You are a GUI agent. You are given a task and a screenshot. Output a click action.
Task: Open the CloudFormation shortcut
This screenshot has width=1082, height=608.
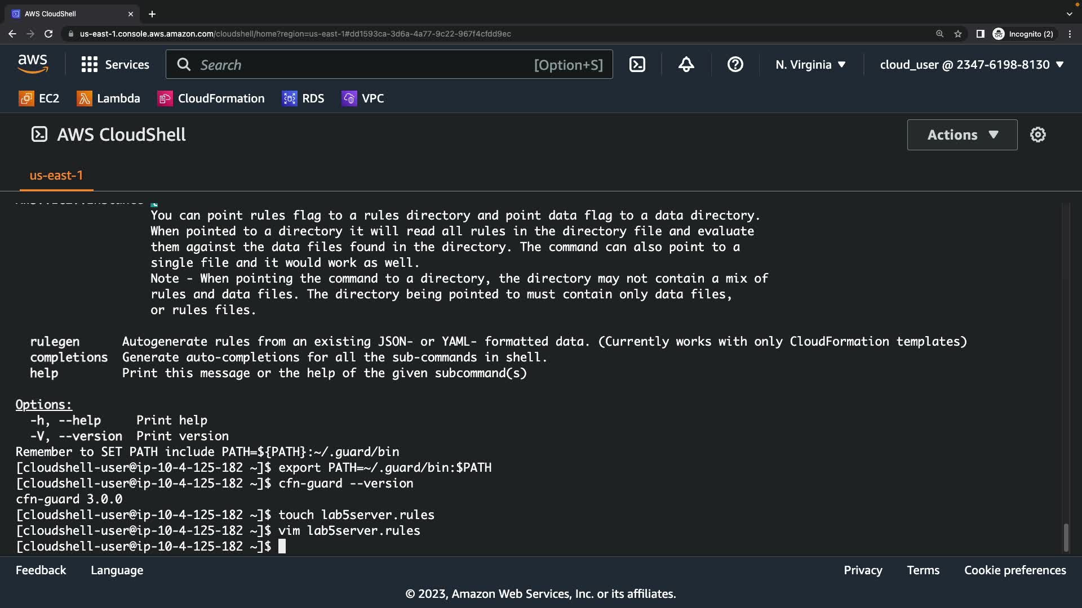(x=211, y=99)
